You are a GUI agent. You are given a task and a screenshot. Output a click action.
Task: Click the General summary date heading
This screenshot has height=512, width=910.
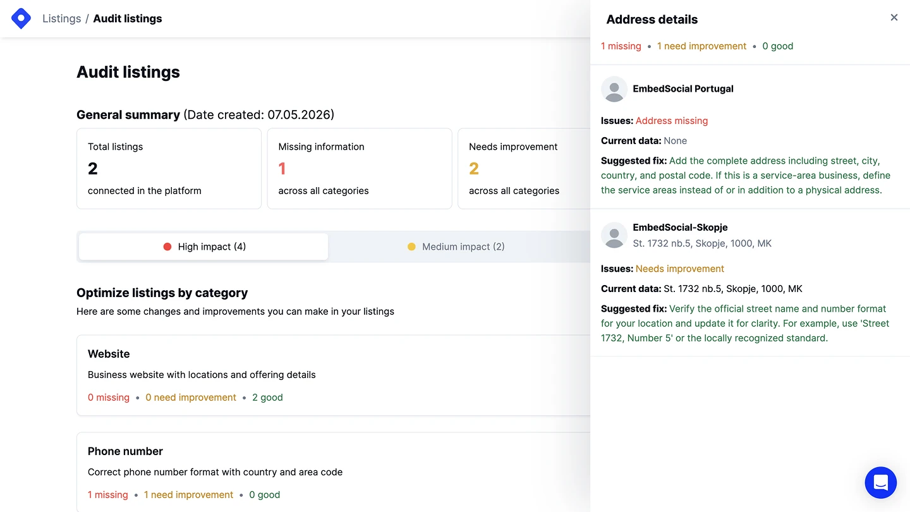205,115
